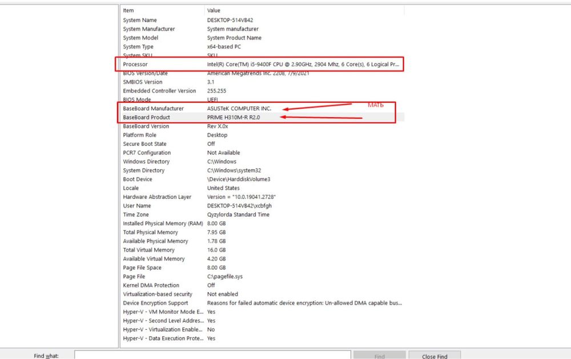Screen dimensions: 571x359
Task: Select the Installed Physical Memory (RAM) label
Action: click(x=163, y=224)
